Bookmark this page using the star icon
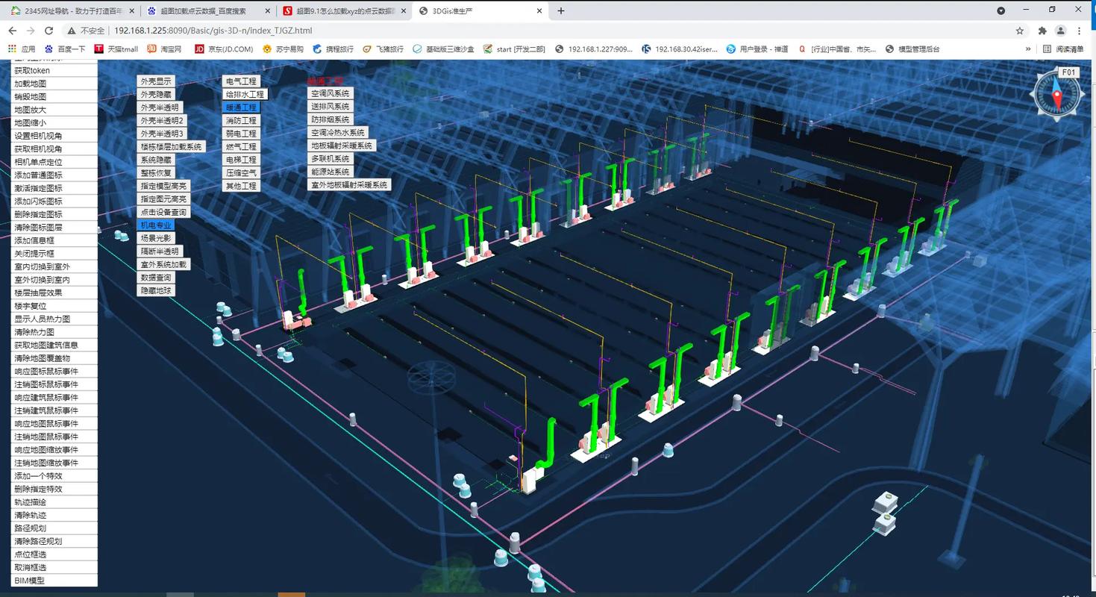 pyautogui.click(x=1021, y=31)
